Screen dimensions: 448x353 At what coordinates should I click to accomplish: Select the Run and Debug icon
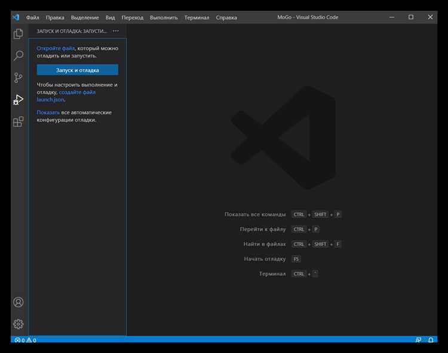19,100
